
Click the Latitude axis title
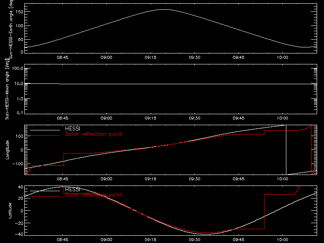click(x=10, y=211)
